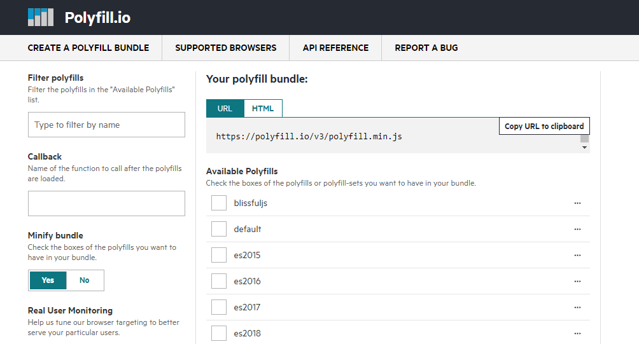639x344 pixels.
Task: Click the Real User Monitoring heading
Action: [70, 311]
